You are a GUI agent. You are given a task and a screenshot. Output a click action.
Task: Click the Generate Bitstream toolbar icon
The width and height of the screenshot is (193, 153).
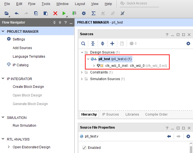point(74,13)
